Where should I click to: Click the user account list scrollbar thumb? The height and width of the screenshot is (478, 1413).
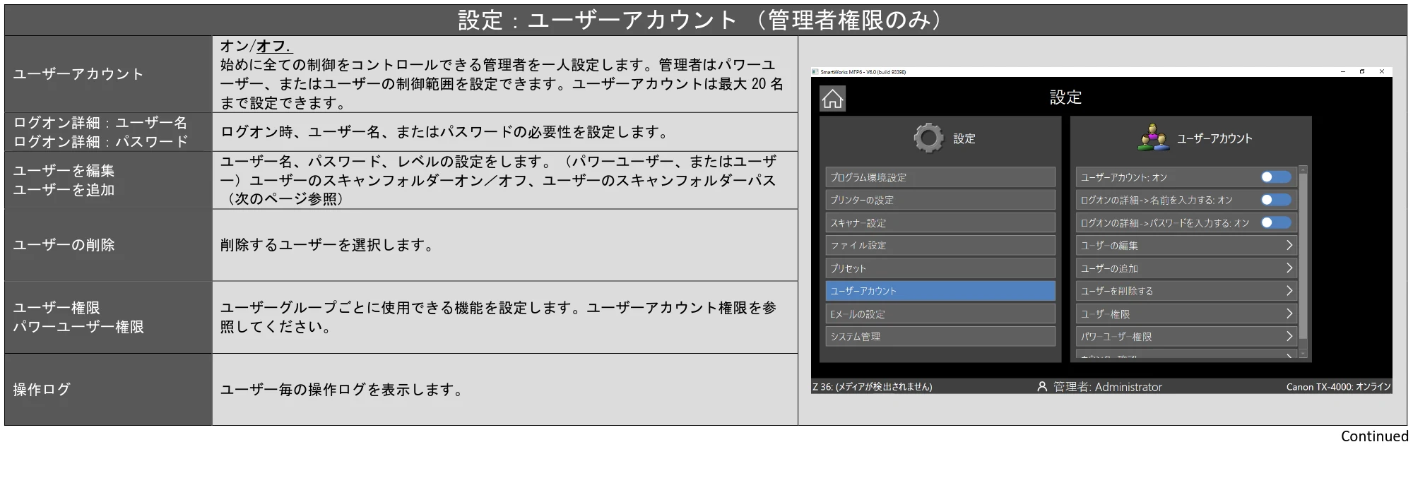tap(1303, 256)
